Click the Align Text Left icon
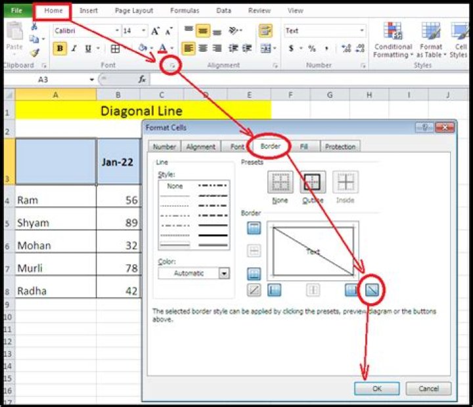This screenshot has width=473, height=407. click(x=189, y=48)
